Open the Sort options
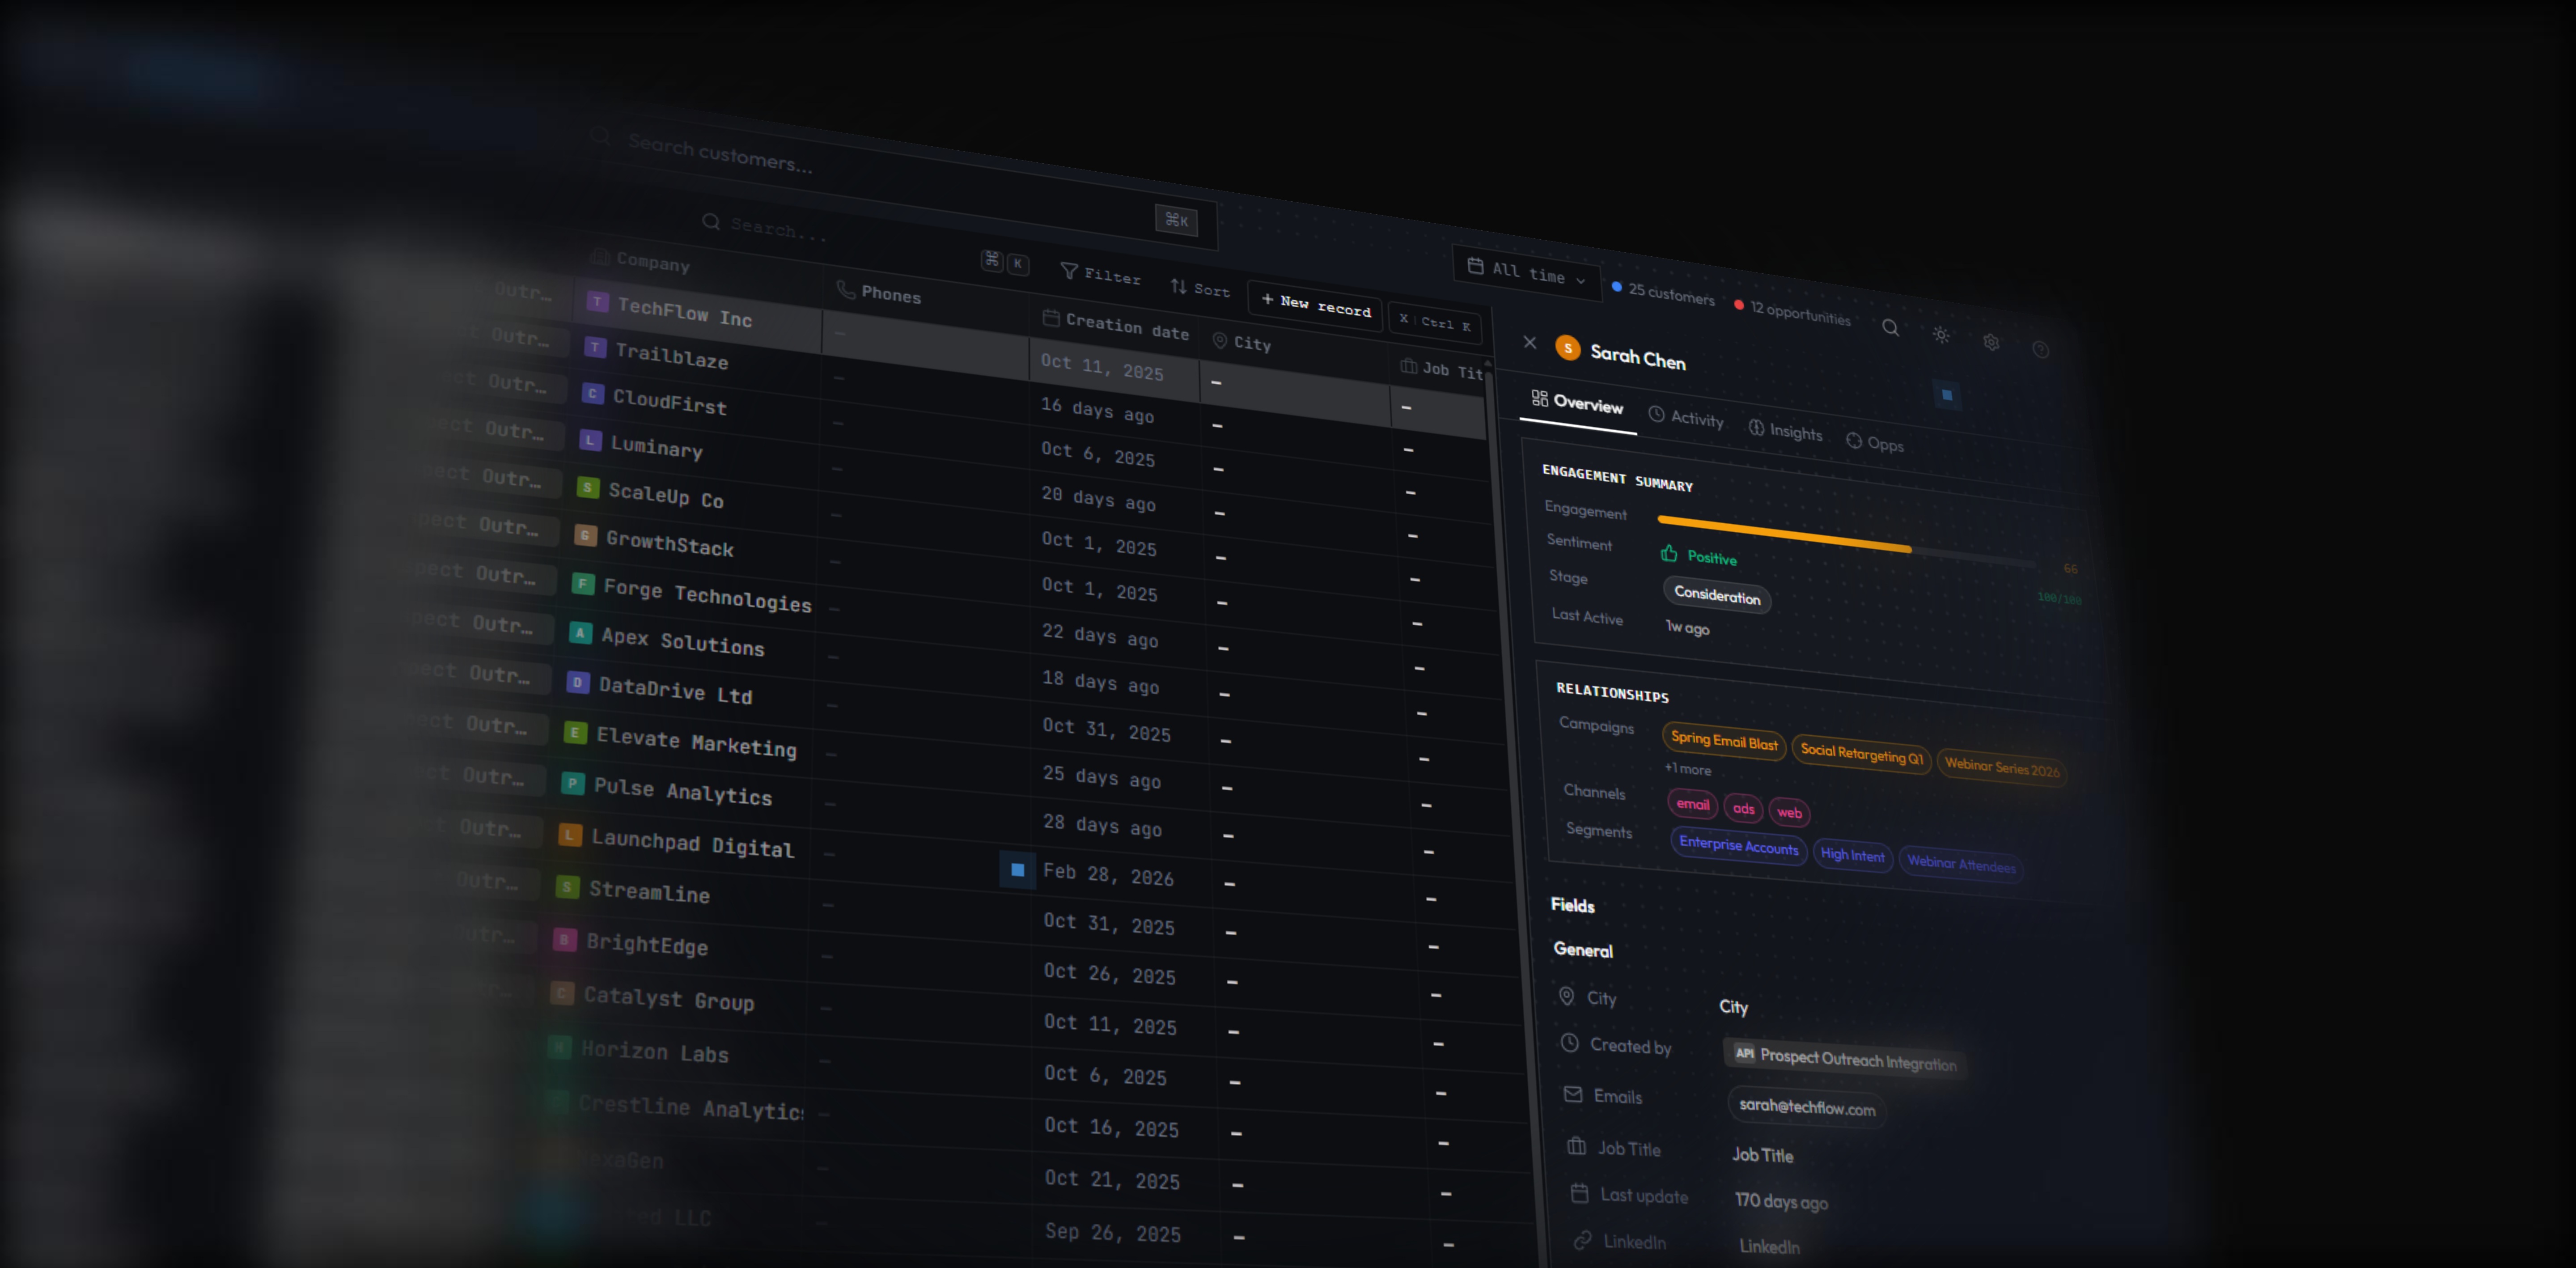 pos(1200,288)
